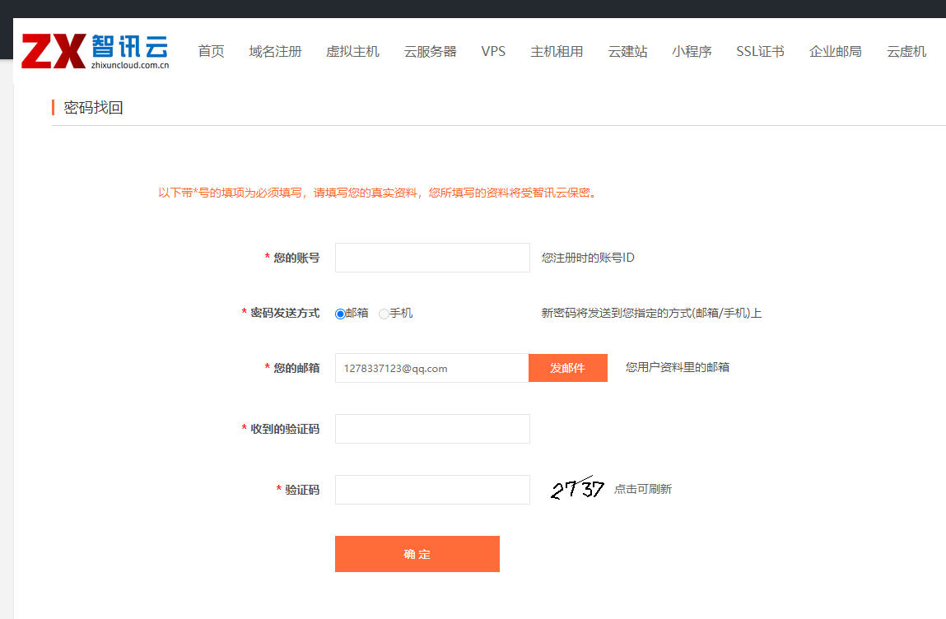Submit form with 确定 button
Viewport: 946px width, 619px height.
(x=417, y=554)
